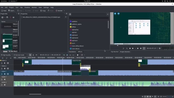Open the Project menu
This screenshot has height=98, width=174.
click(11, 7)
